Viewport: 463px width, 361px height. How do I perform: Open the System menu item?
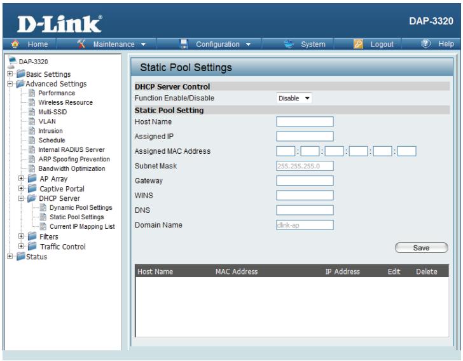tap(313, 44)
